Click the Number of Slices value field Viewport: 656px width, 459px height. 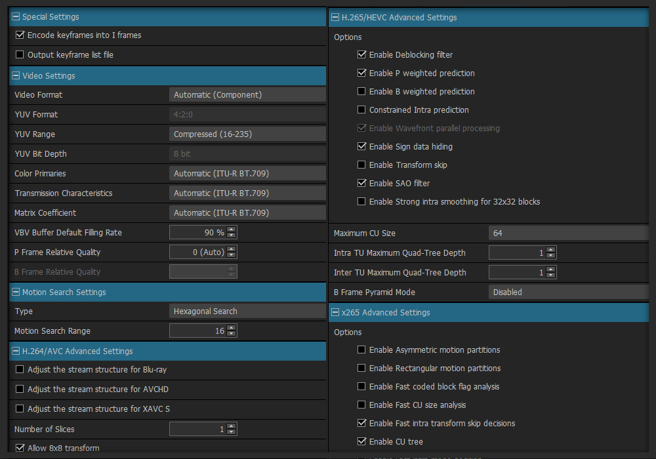click(198, 429)
